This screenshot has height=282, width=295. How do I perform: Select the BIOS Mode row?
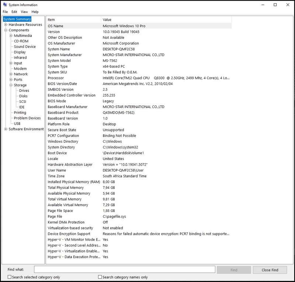pyautogui.click(x=139, y=101)
